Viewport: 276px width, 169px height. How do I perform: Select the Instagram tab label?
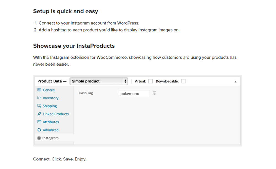pyautogui.click(x=50, y=138)
